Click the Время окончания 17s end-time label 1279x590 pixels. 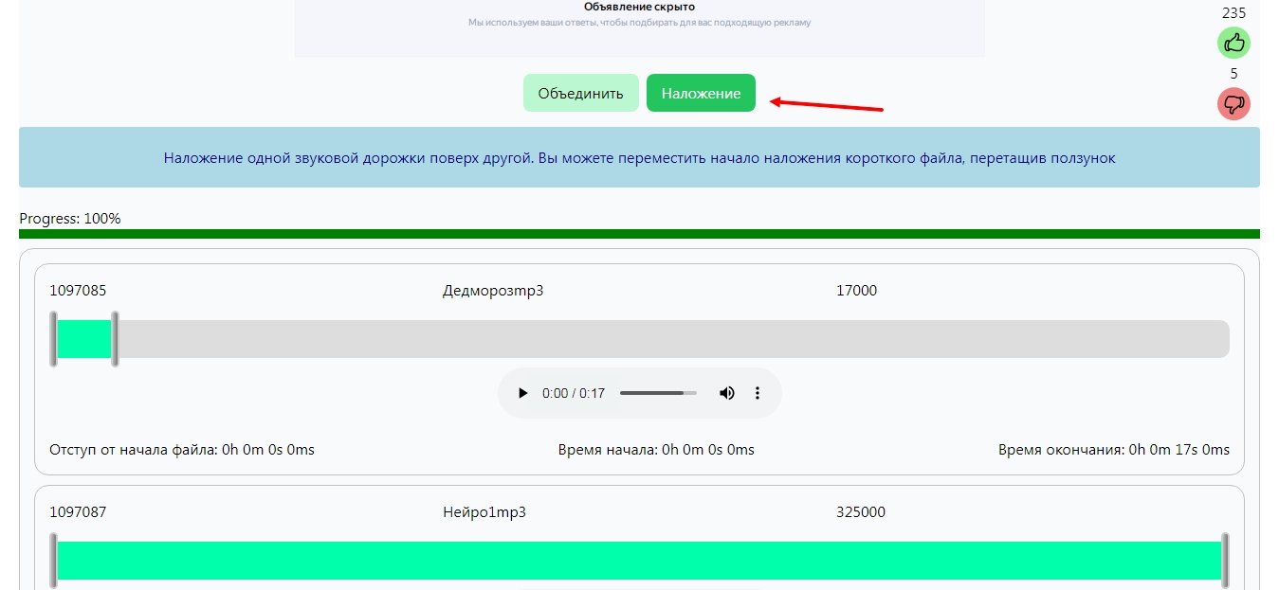point(1114,449)
